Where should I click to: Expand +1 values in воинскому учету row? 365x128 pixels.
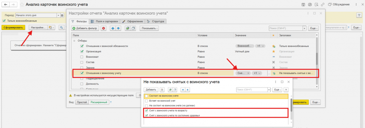pos(257,73)
